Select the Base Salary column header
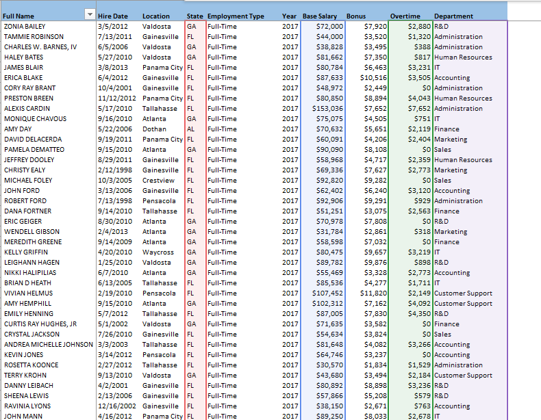This screenshot has height=420, width=541. pyautogui.click(x=320, y=16)
